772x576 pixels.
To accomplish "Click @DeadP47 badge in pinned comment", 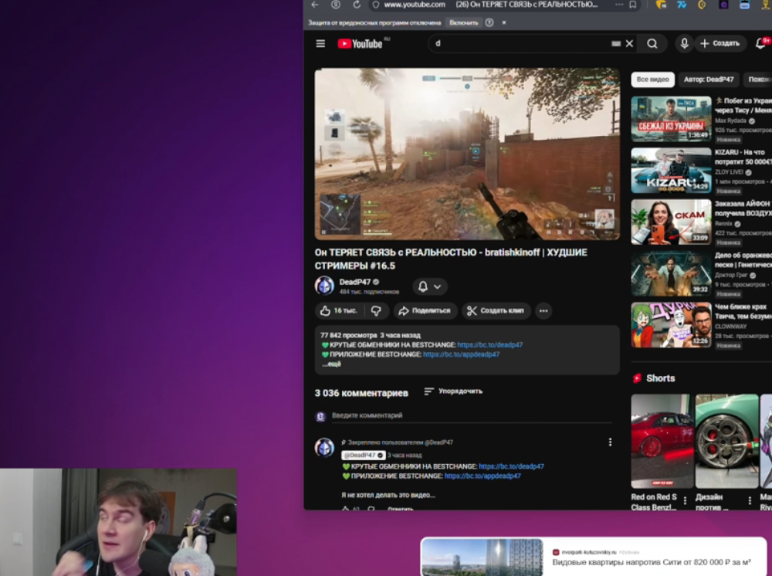I will coord(363,456).
